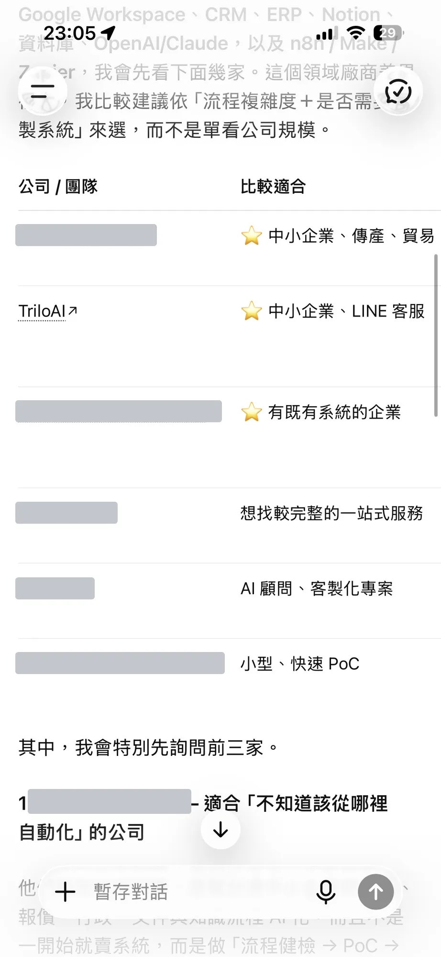Tap the 公司 / 團隊 column header

pos(58,186)
